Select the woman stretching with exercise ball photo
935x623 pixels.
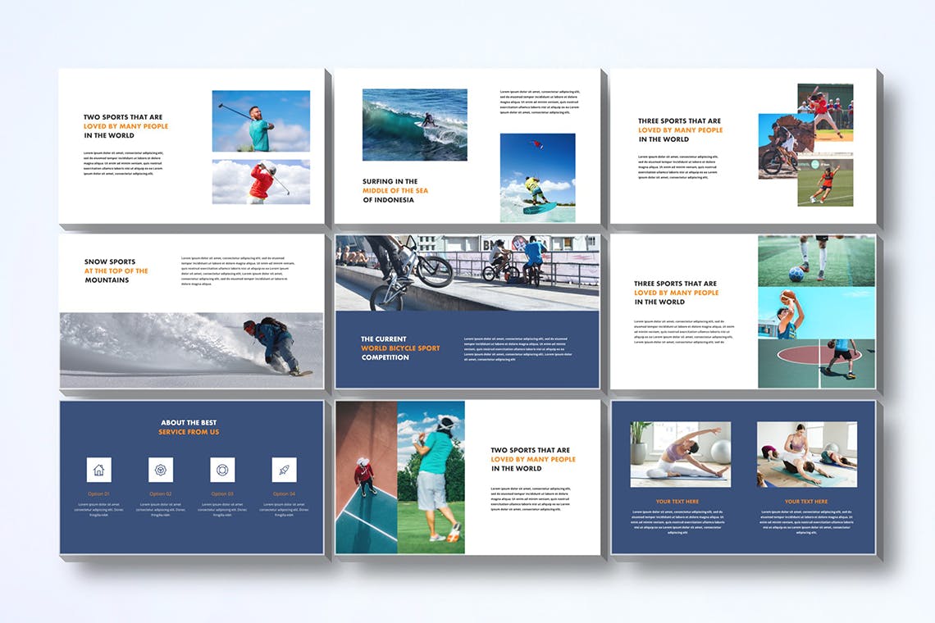(x=680, y=454)
